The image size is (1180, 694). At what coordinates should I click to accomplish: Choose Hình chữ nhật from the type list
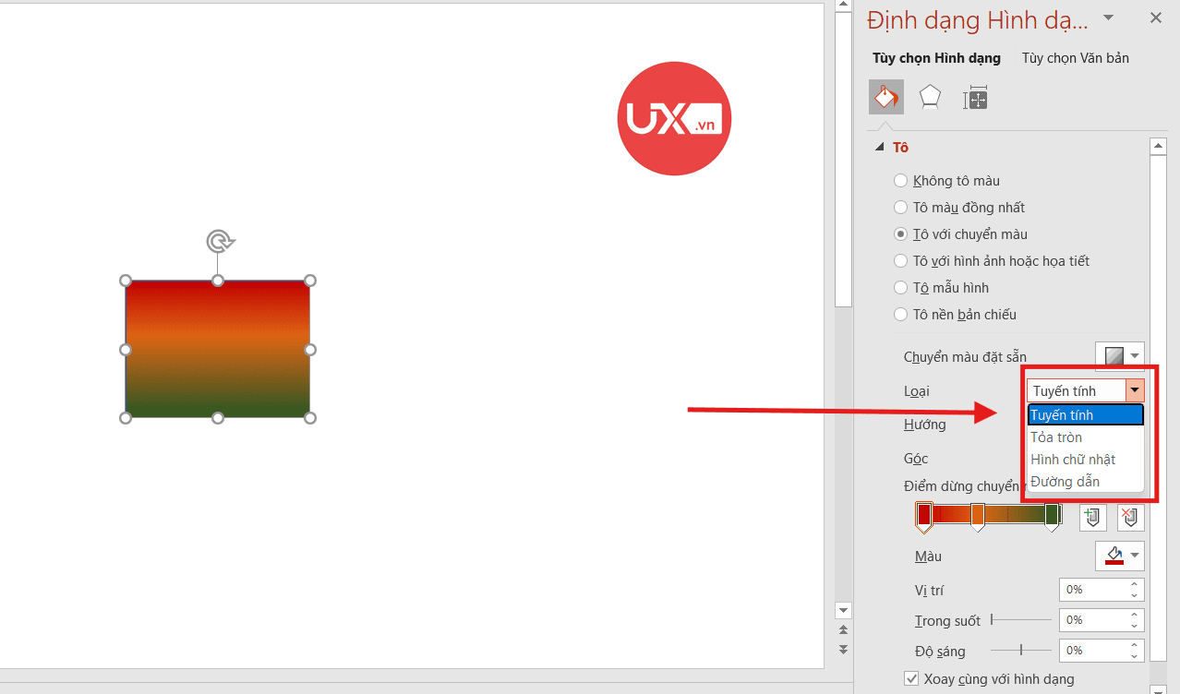[x=1073, y=460]
